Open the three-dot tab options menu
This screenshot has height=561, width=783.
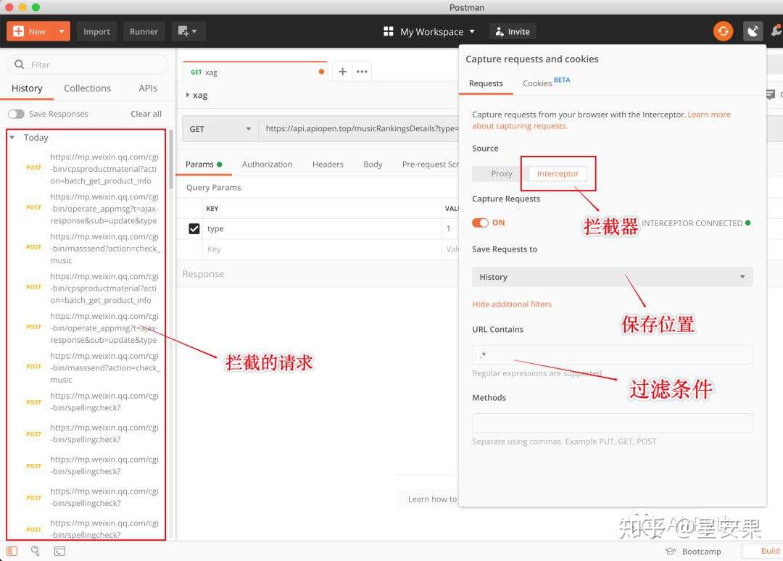click(362, 72)
